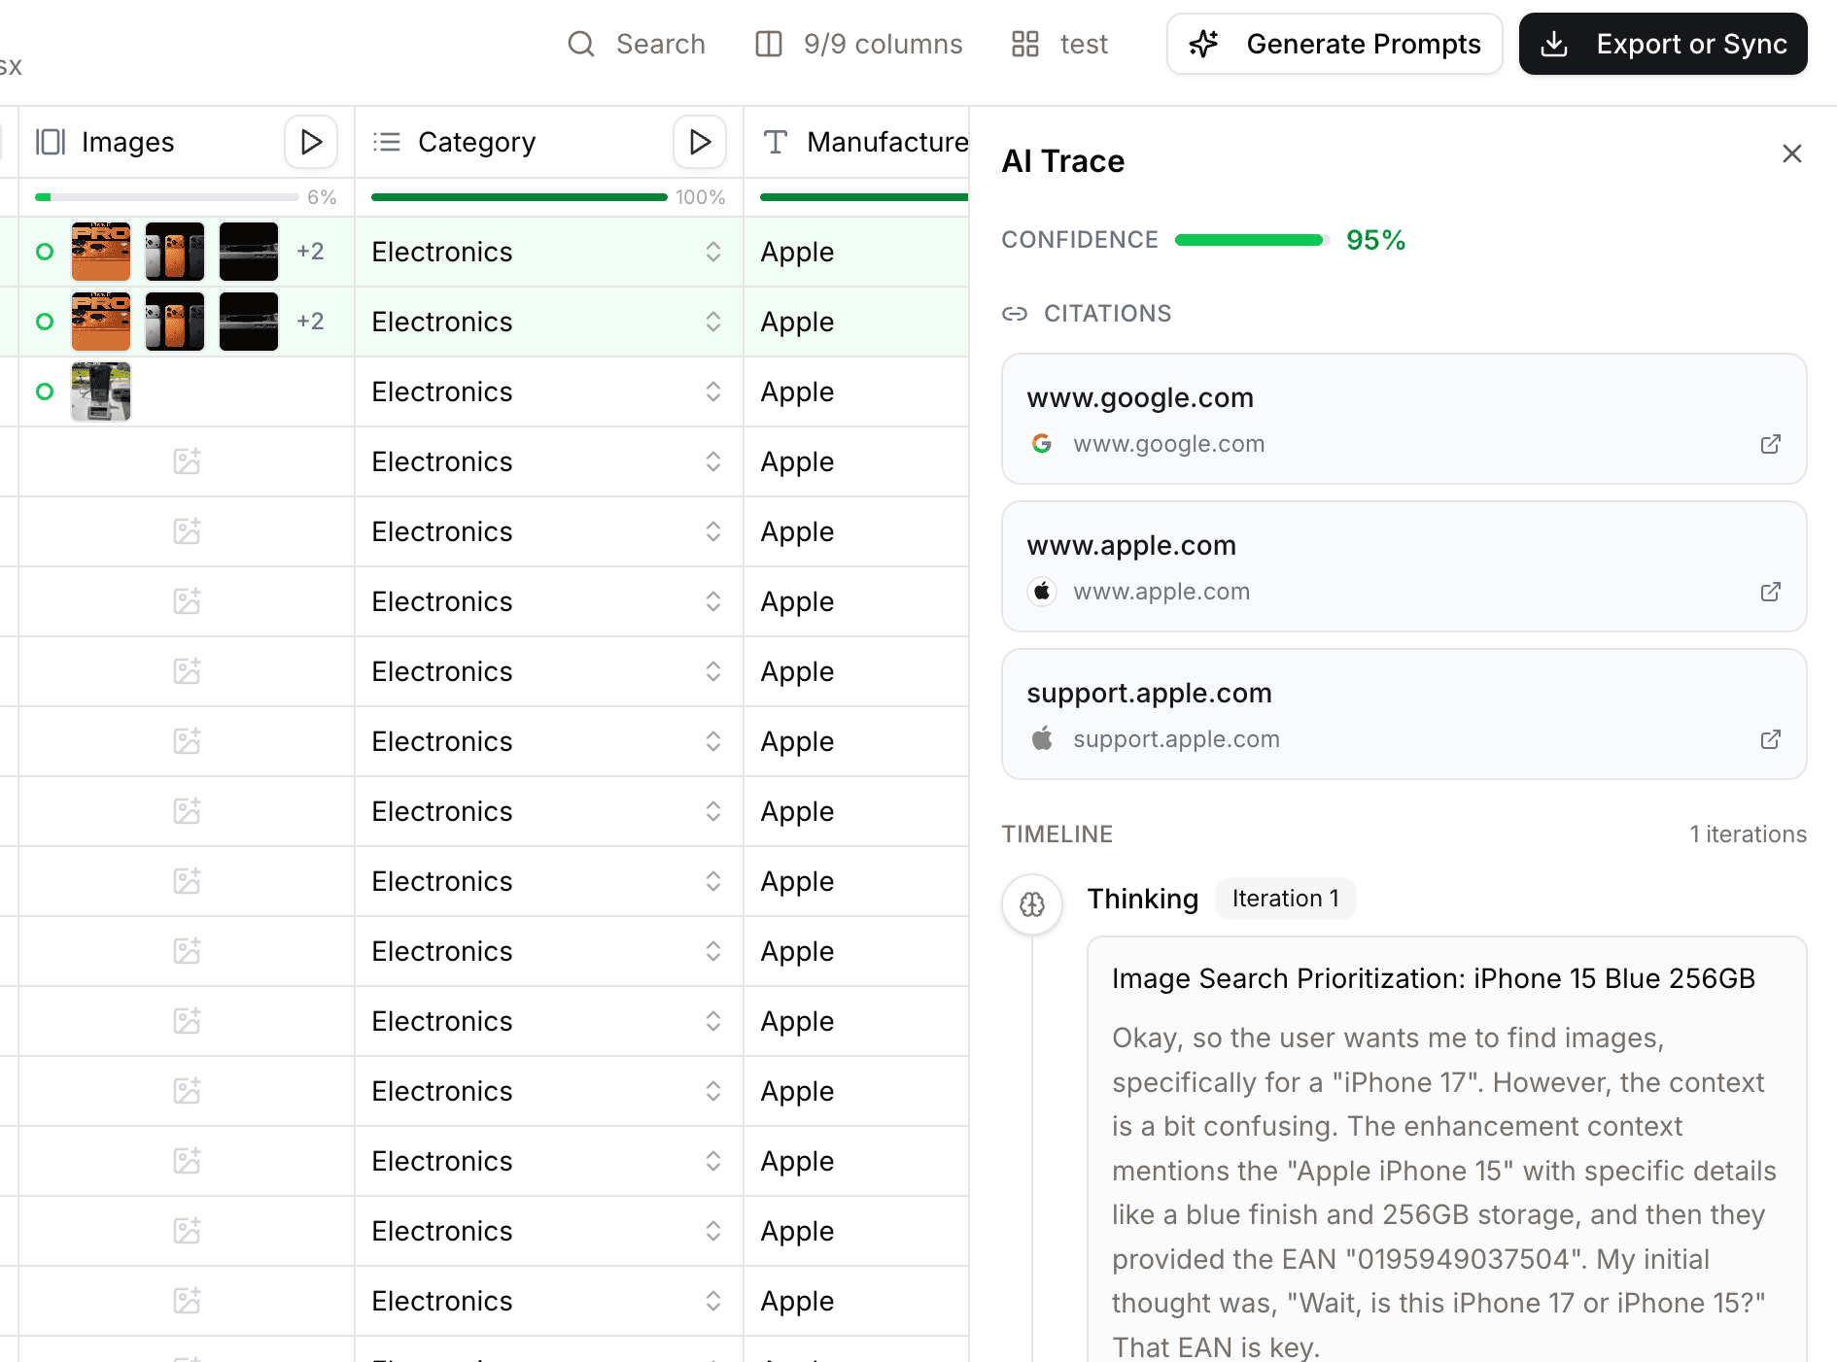Open the two-phones thumbnail in the first row
The image size is (1837, 1362).
click(175, 252)
